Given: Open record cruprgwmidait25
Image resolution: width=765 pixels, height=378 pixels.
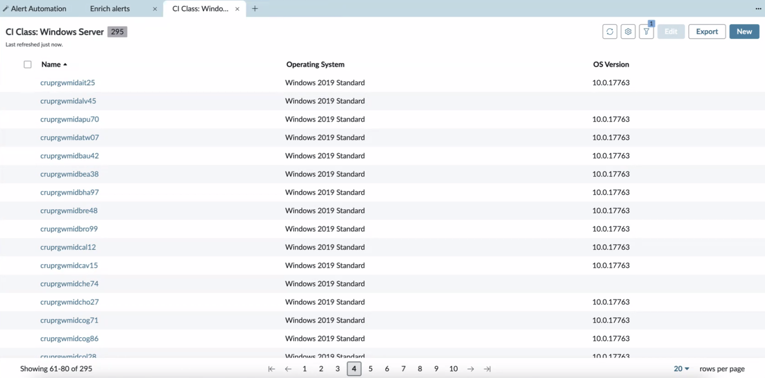Looking at the screenshot, I should (68, 83).
